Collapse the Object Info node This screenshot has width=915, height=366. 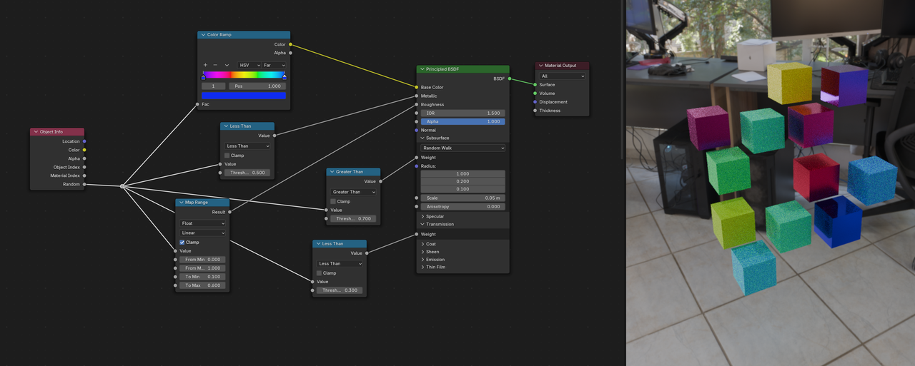pyautogui.click(x=36, y=132)
